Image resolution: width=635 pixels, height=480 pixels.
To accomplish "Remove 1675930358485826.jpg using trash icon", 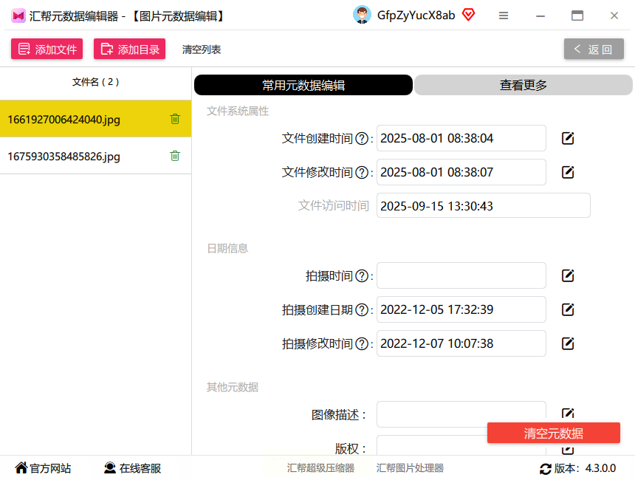I will [175, 156].
